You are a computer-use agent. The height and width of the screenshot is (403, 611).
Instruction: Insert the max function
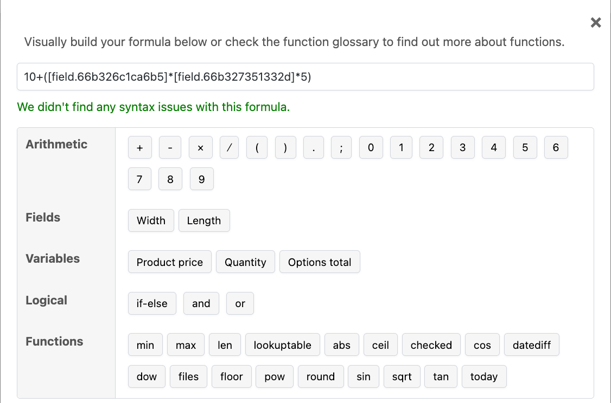186,344
